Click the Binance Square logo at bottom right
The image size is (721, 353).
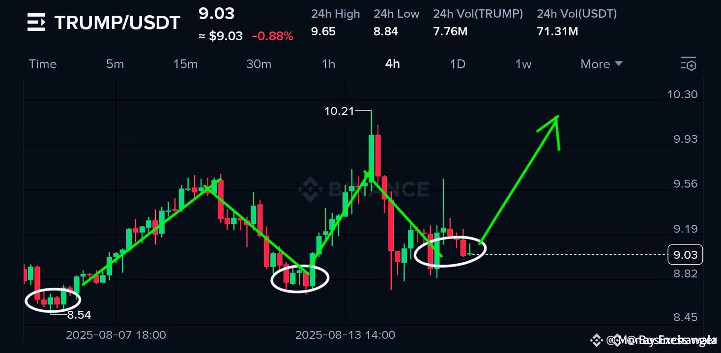point(597,340)
